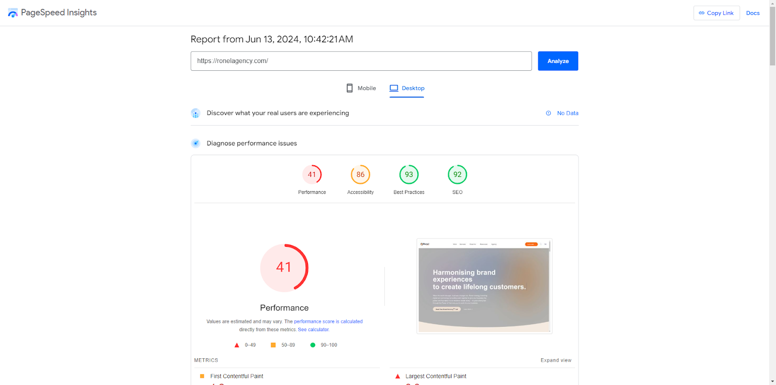Click the report date heading text
The image size is (776, 385).
coord(272,39)
